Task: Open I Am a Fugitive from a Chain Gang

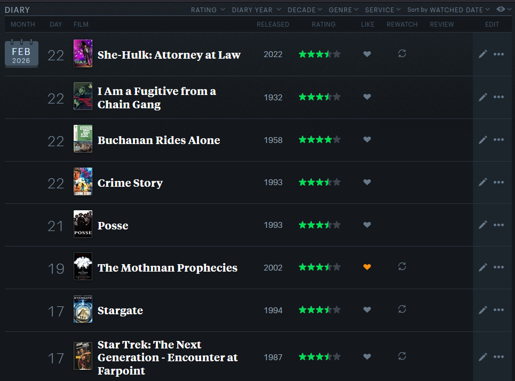Action: click(x=156, y=98)
